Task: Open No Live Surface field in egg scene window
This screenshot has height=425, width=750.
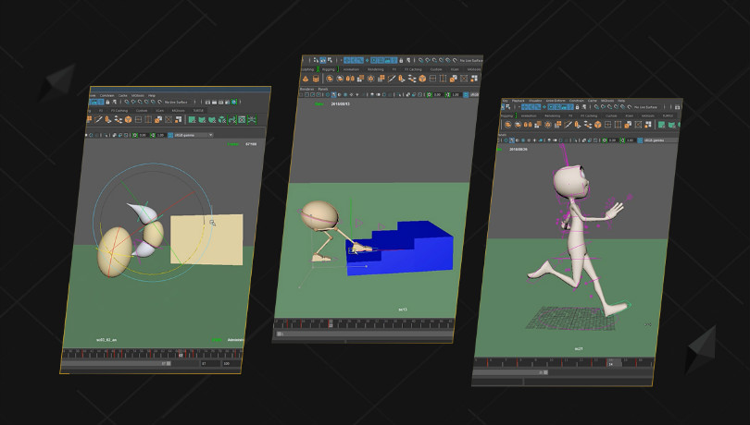Action: pyautogui.click(x=176, y=102)
